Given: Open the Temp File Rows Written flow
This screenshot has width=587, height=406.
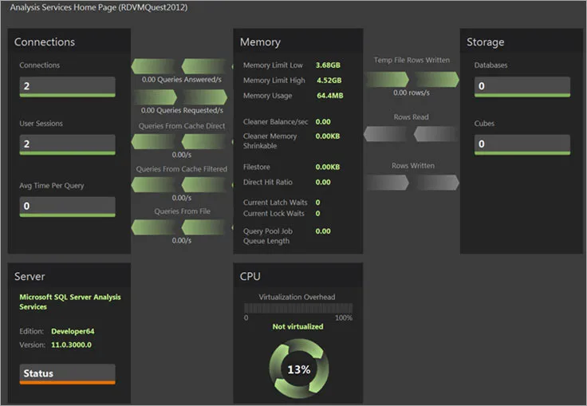Looking at the screenshot, I should (412, 78).
